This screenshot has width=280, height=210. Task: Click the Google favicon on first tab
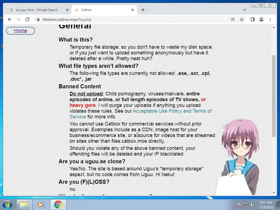pyautogui.click(x=11, y=10)
